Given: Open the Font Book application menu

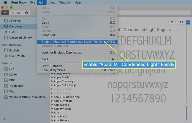Looking at the screenshot, I should pyautogui.click(x=19, y=2).
